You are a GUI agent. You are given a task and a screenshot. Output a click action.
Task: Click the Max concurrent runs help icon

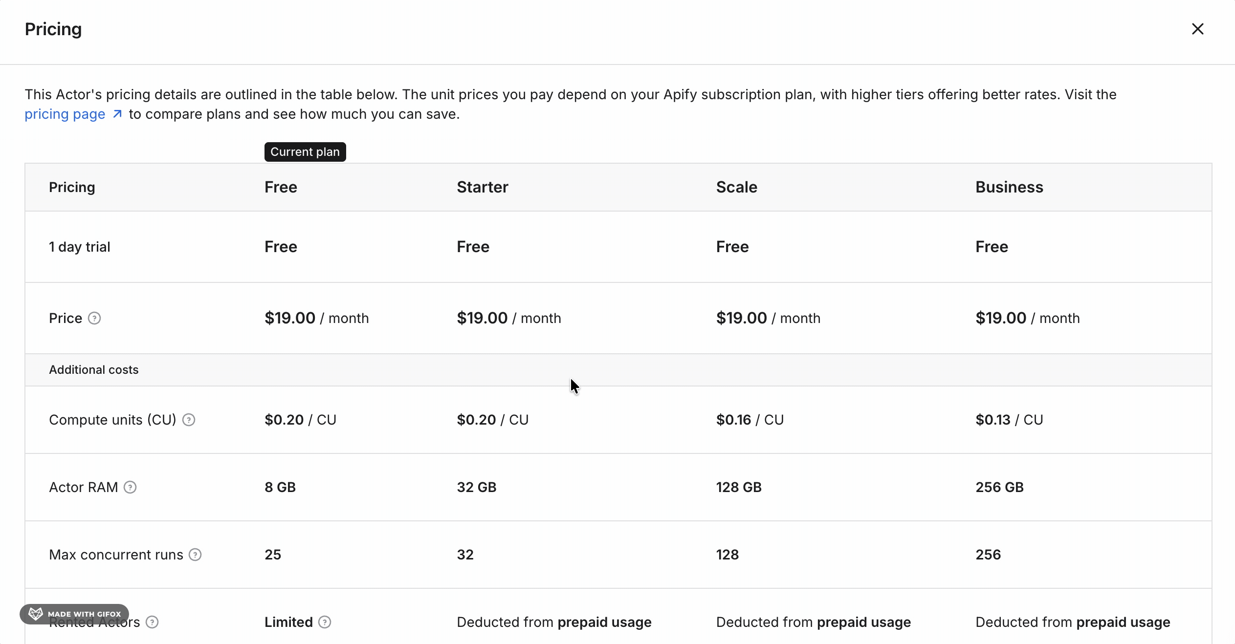pyautogui.click(x=195, y=555)
